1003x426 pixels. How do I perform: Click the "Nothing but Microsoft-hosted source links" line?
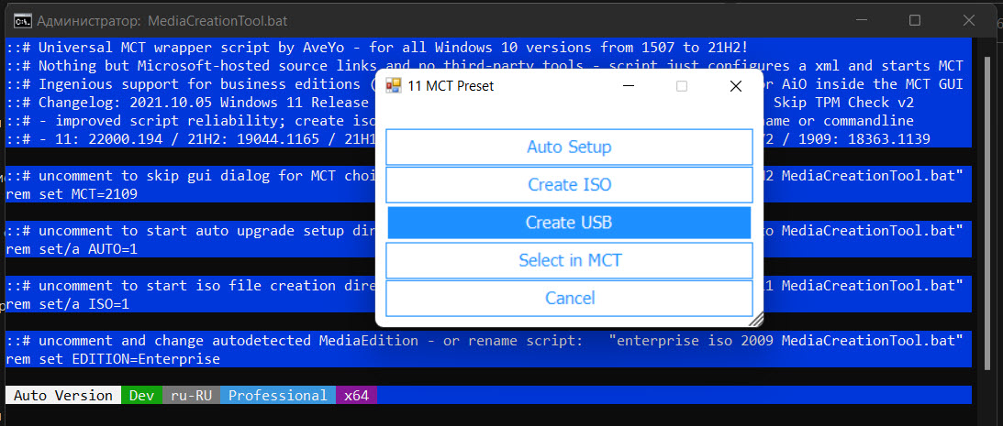coord(485,66)
